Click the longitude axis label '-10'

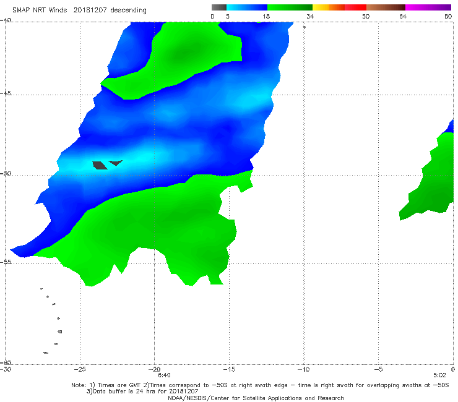pos(303,369)
